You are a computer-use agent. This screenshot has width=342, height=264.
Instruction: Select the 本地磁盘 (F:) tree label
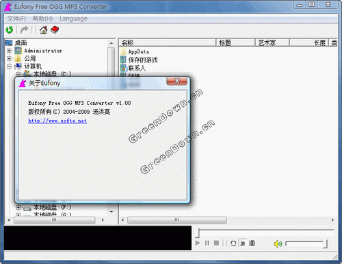[x=53, y=208]
